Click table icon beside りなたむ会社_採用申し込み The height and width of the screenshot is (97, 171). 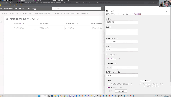pyautogui.click(x=7, y=19)
